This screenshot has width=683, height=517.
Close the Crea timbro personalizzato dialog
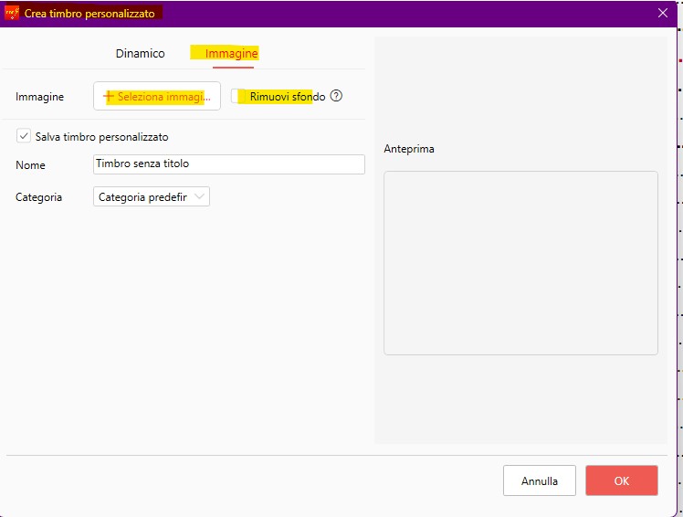[663, 13]
